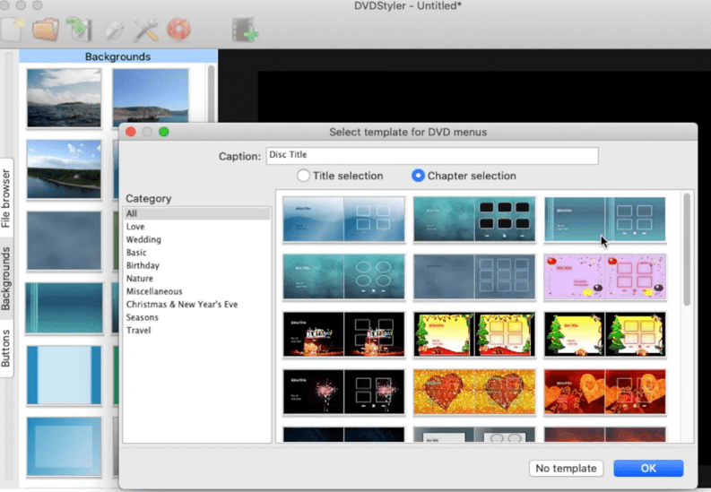Click the Caption text field
The image size is (711, 492).
pyautogui.click(x=431, y=155)
